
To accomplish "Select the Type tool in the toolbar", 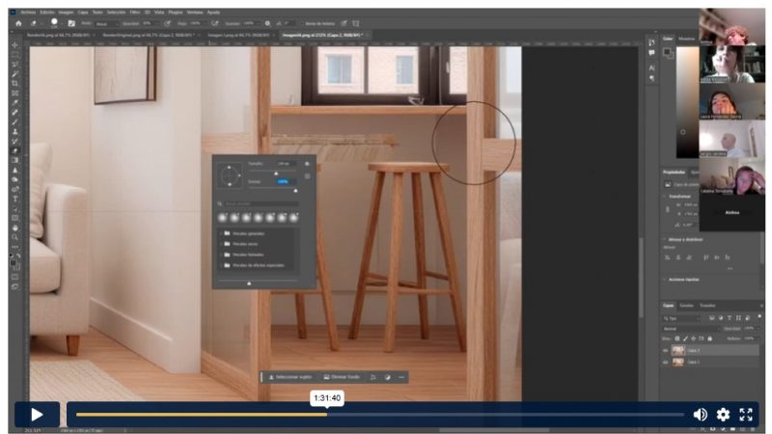I will (14, 199).
